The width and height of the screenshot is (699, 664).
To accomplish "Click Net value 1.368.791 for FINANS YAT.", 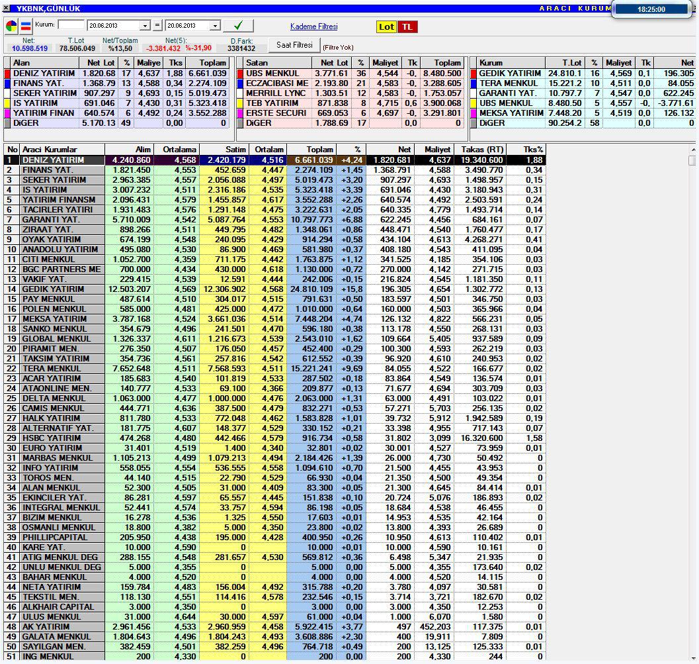I will (x=392, y=170).
